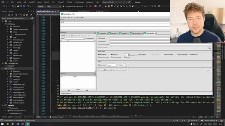The width and height of the screenshot is (225, 126).
Task: Click Working Directory input field
Action: pyautogui.click(x=140, y=42)
